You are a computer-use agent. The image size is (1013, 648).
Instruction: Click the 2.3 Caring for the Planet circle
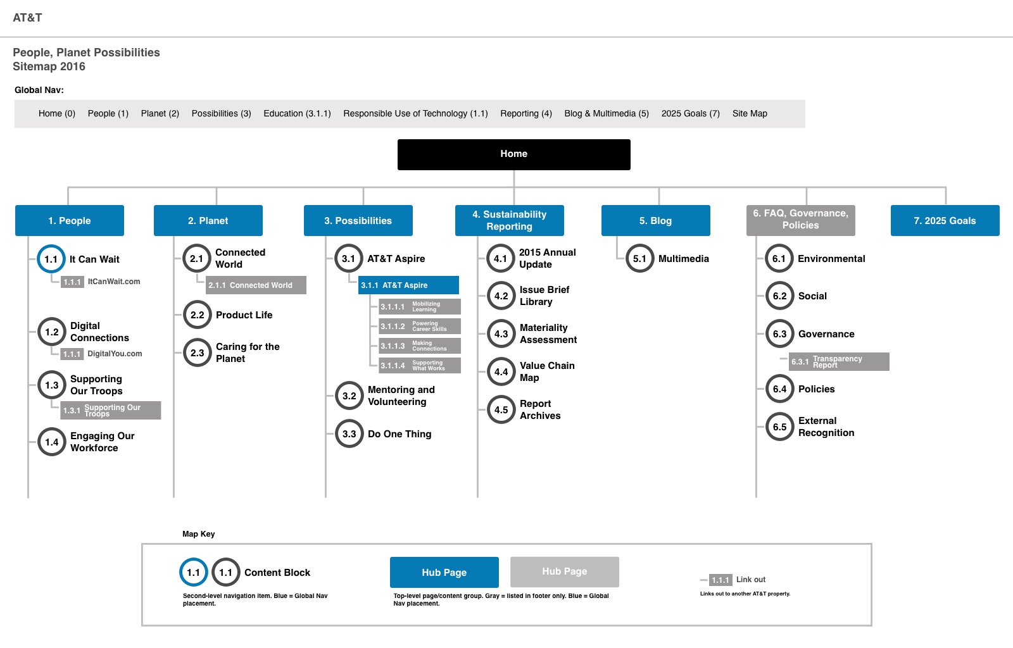[198, 353]
